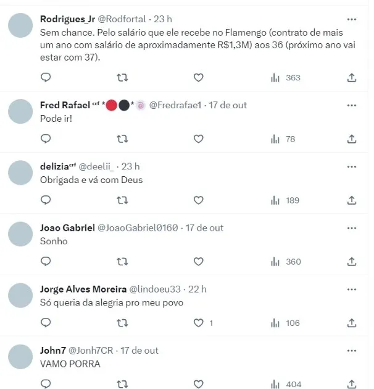Screen dimensions: 374x389
Task: Like delizia's "Obrigada e vá com Deus" tweet
Action: pyautogui.click(x=198, y=200)
